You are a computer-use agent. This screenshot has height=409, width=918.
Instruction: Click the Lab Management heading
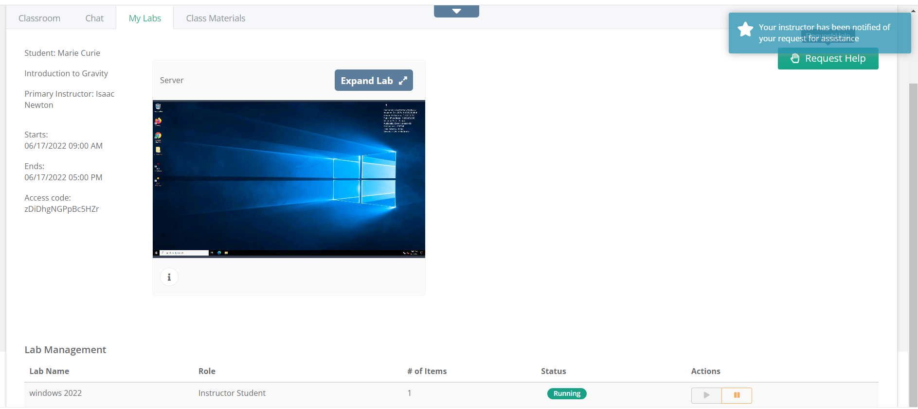point(65,350)
